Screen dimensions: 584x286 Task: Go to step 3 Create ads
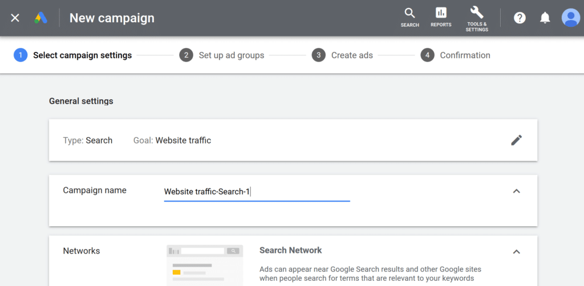pos(342,55)
